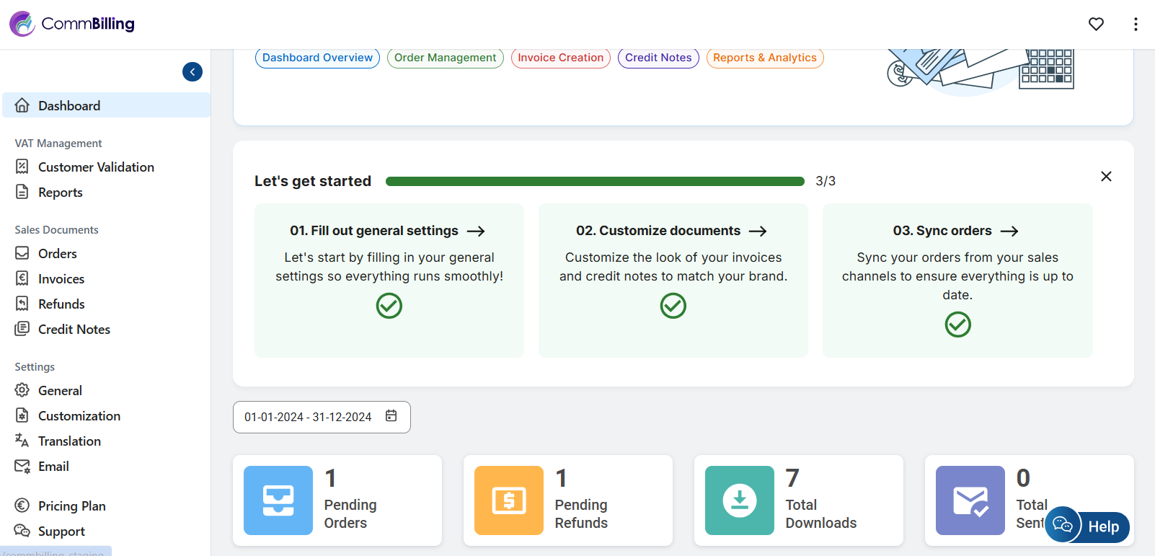Click the green onboarding progress bar
The height and width of the screenshot is (556, 1155).
point(595,182)
